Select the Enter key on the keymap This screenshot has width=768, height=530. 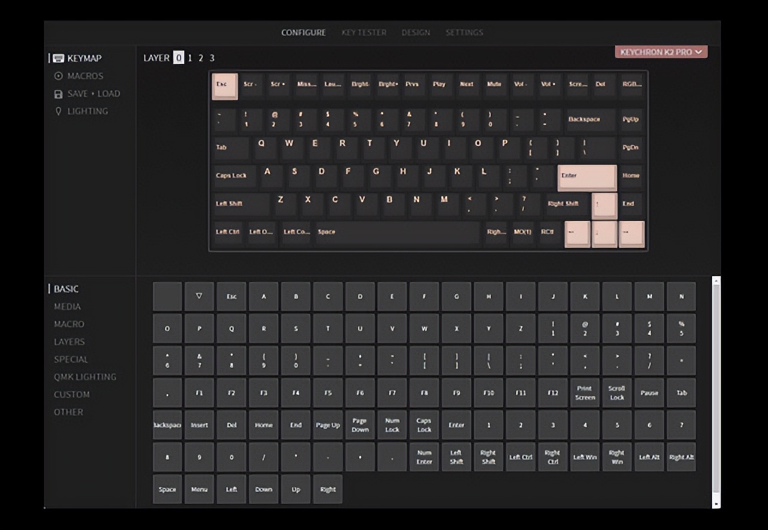[586, 176]
